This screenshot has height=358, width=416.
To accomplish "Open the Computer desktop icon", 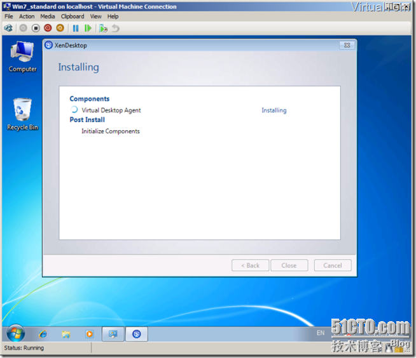I will pos(22,57).
